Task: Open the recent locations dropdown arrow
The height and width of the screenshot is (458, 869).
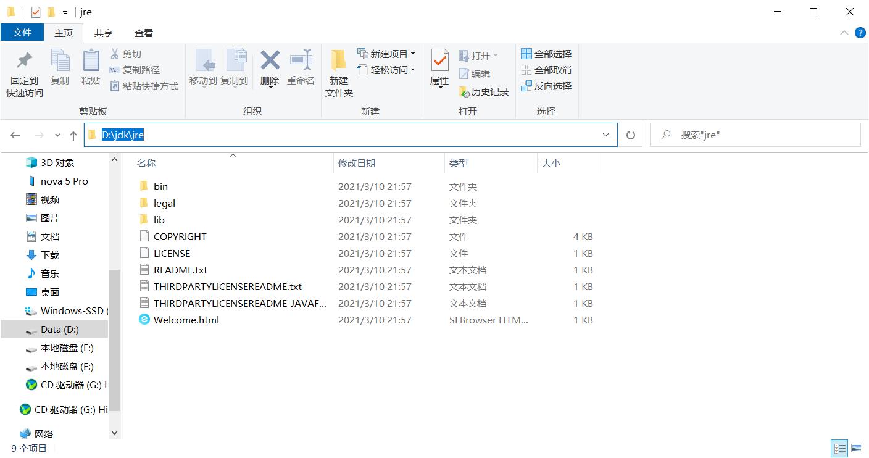Action: 57,135
